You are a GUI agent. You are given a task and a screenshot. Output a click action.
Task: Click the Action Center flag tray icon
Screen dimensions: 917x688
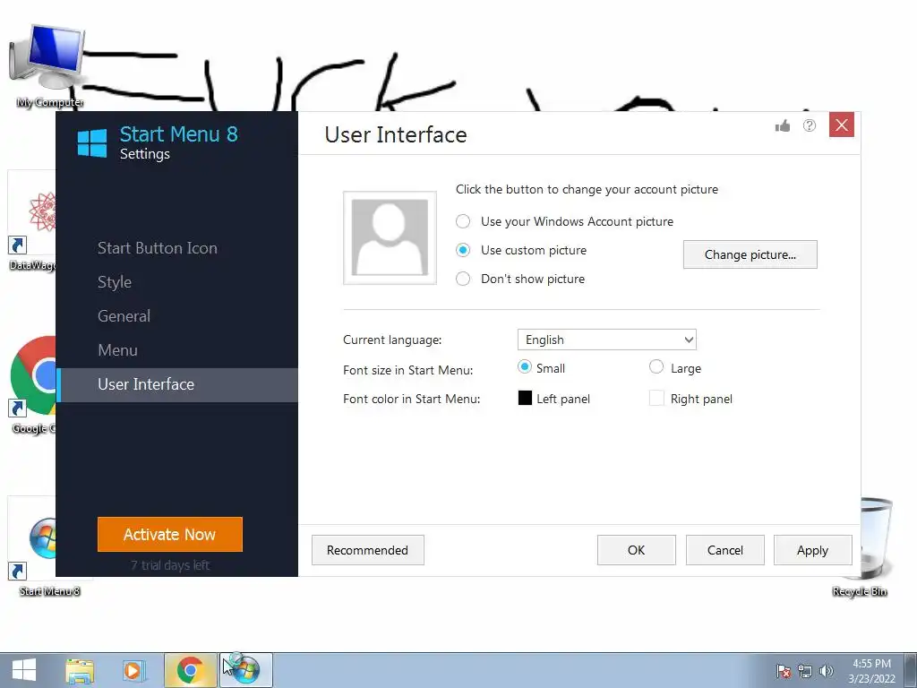[783, 671]
